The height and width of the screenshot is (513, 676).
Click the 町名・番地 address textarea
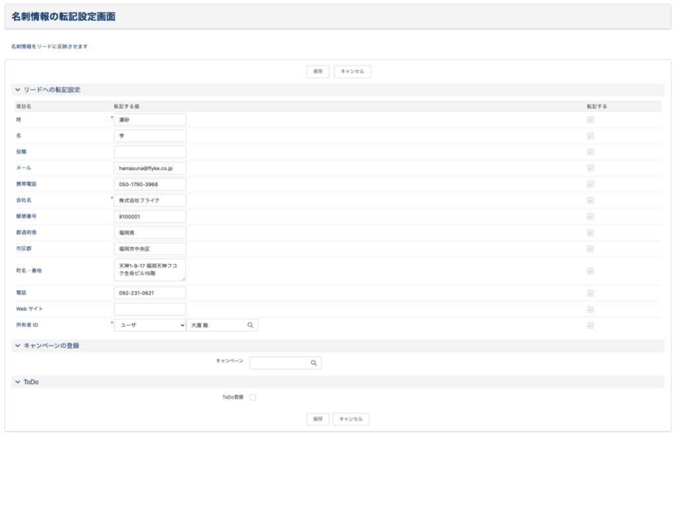150,270
